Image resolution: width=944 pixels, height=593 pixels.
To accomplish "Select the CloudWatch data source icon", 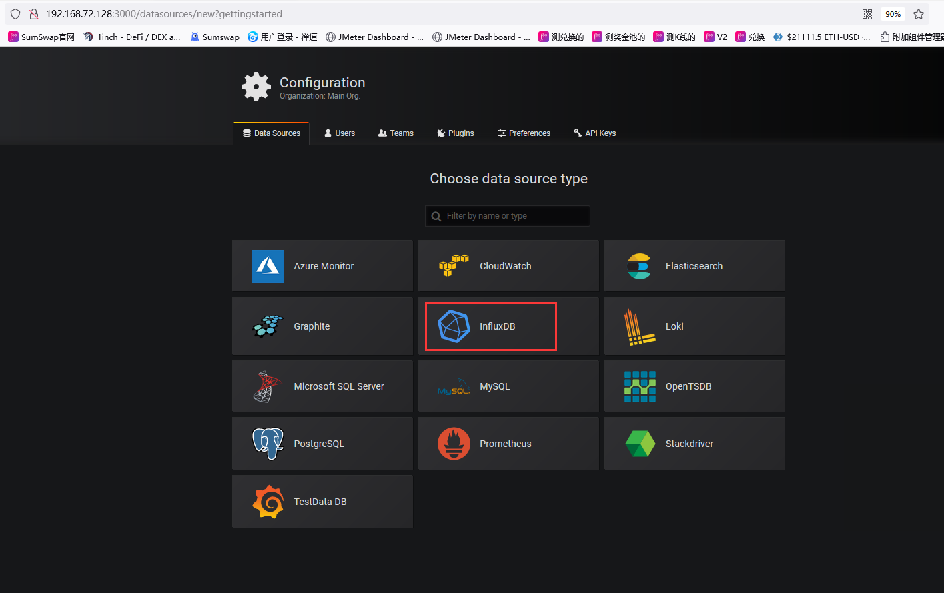I will coord(454,265).
